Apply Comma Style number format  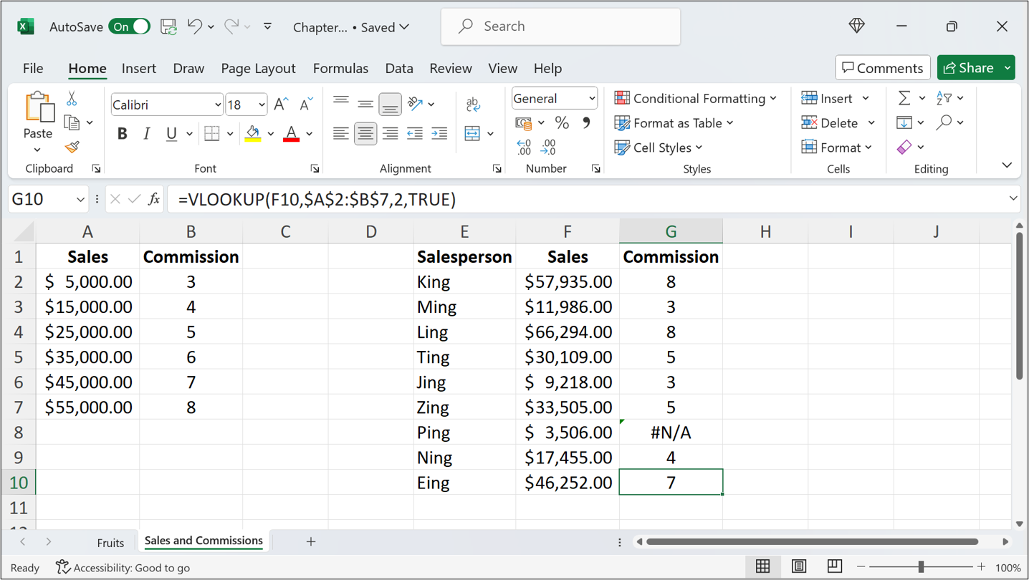click(x=586, y=122)
